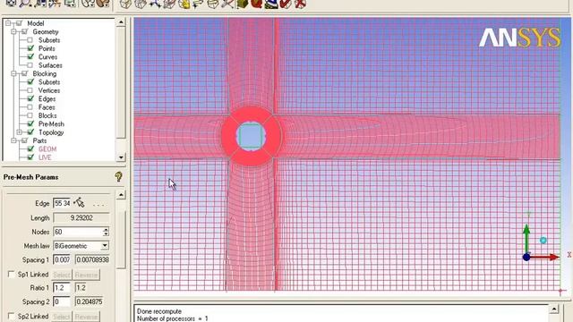Uncheck the Edges checkbox

coord(30,98)
